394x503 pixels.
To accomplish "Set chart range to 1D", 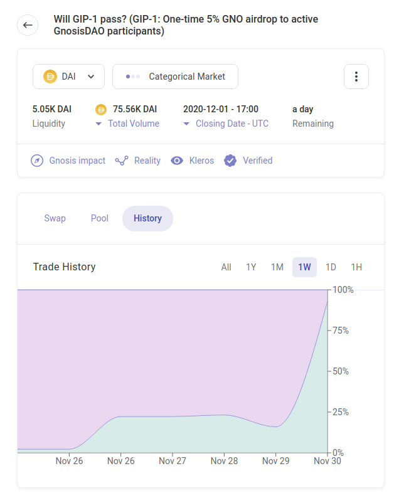I will [x=331, y=267].
